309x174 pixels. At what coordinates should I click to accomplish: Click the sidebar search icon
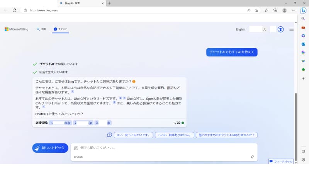pos(303,19)
